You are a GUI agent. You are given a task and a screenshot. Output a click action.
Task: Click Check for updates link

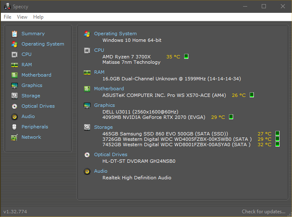point(263,212)
